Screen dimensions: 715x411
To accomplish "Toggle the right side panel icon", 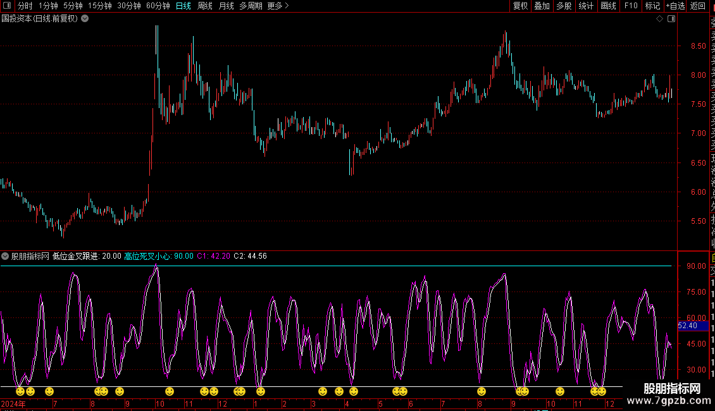I will pyautogui.click(x=671, y=19).
